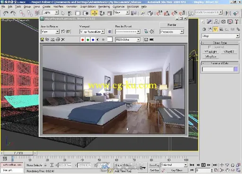Activate the Select and Rotate tool

[102, 13]
